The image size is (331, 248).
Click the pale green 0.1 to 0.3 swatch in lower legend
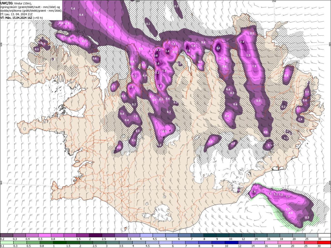[x=6, y=243]
